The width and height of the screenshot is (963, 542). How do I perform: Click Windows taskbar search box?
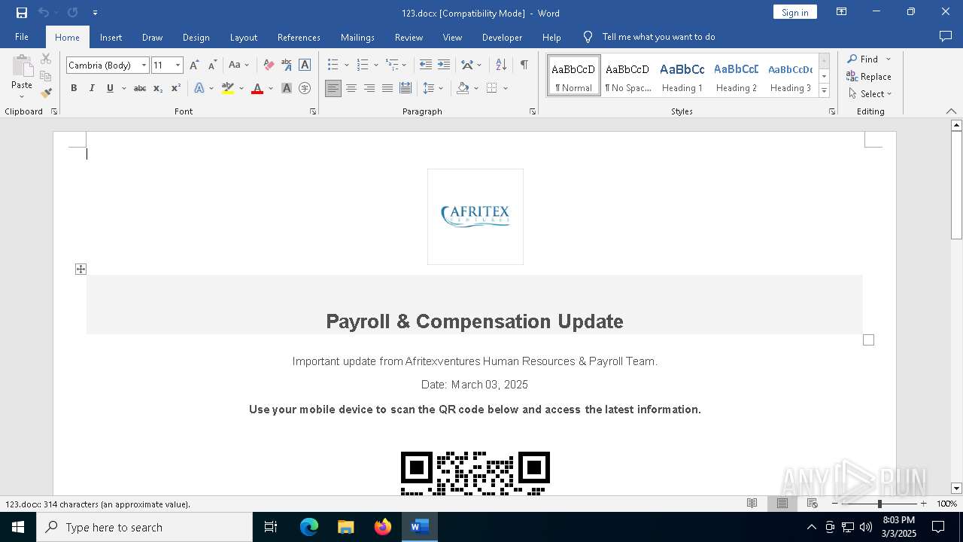144,527
